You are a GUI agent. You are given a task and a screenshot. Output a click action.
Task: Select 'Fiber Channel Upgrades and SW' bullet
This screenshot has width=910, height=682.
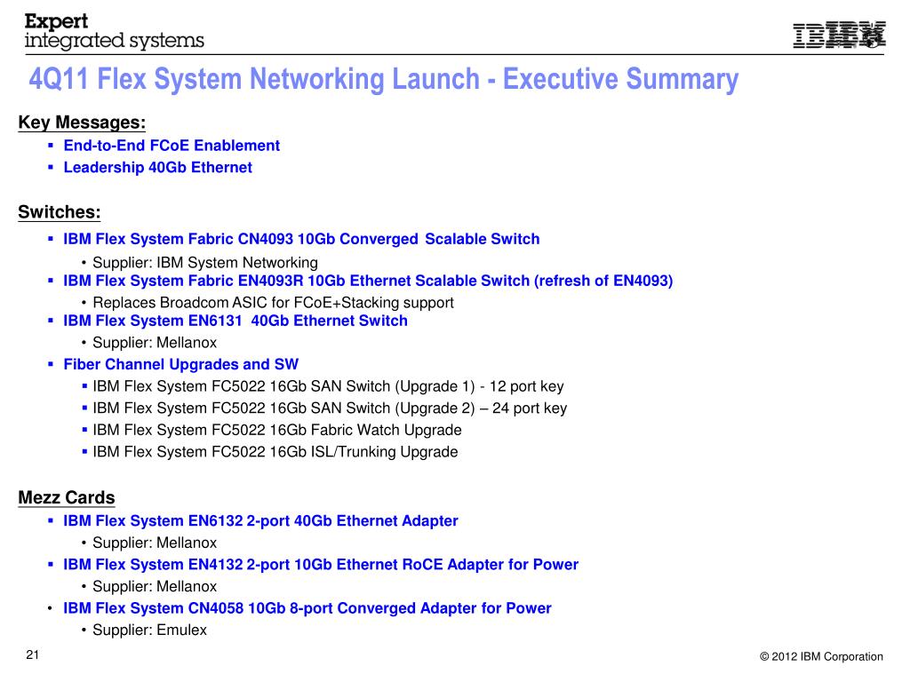pyautogui.click(x=180, y=364)
